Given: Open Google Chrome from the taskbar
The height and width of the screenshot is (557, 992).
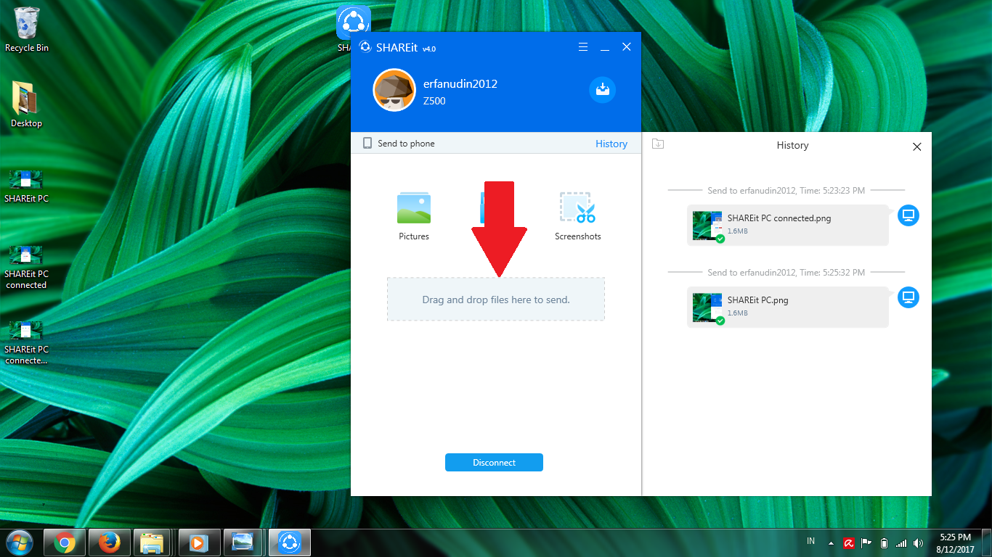Looking at the screenshot, I should [x=65, y=542].
